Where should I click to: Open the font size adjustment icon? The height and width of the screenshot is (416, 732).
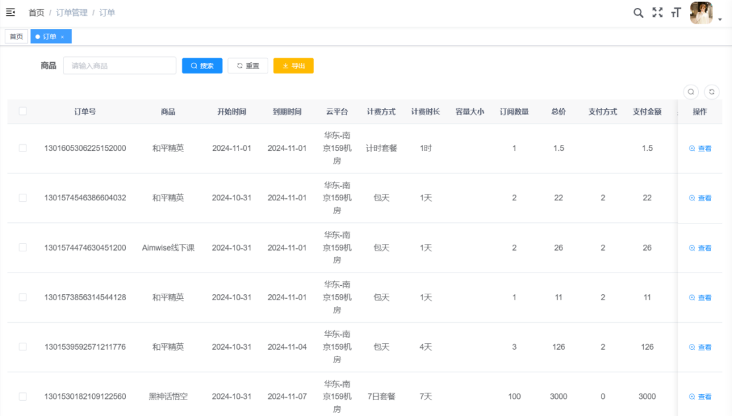(676, 13)
